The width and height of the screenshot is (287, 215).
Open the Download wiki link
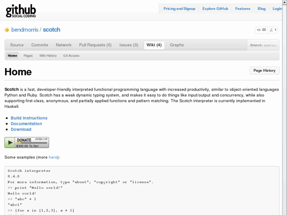coord(21,129)
